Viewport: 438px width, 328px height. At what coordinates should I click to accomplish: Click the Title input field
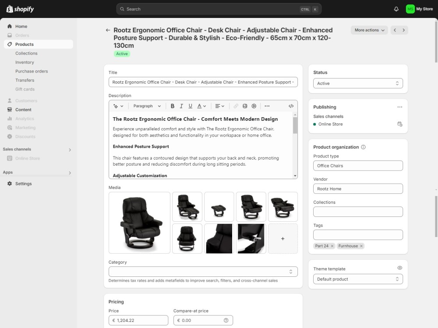[203, 82]
